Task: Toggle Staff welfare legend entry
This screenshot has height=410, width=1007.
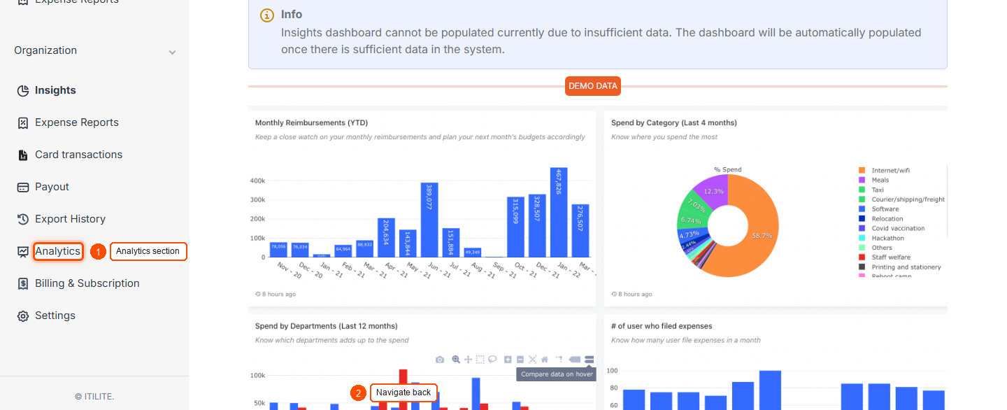Action: click(885, 257)
